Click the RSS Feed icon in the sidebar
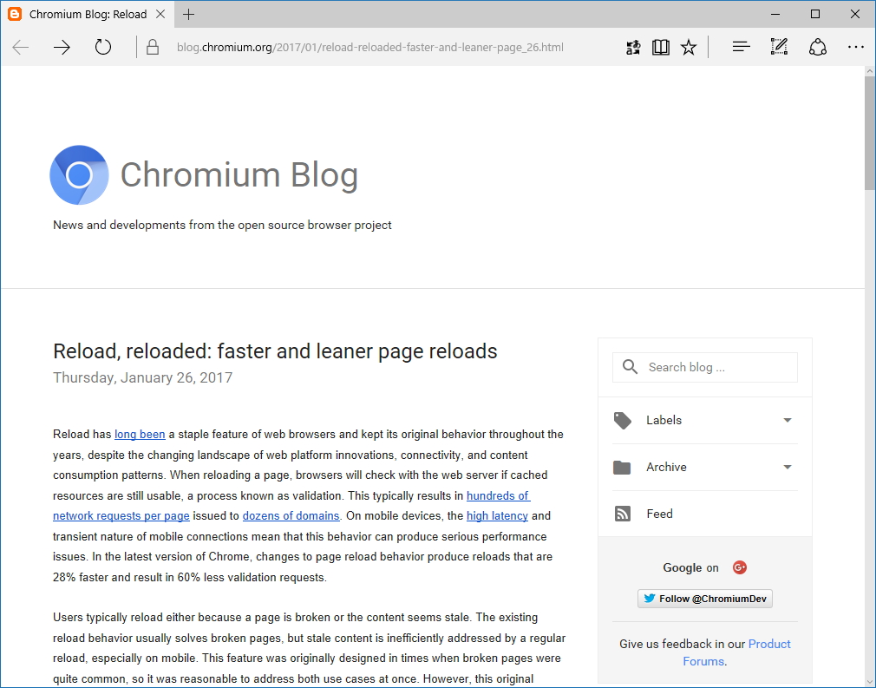Screen dimensions: 876x688 [x=622, y=513]
